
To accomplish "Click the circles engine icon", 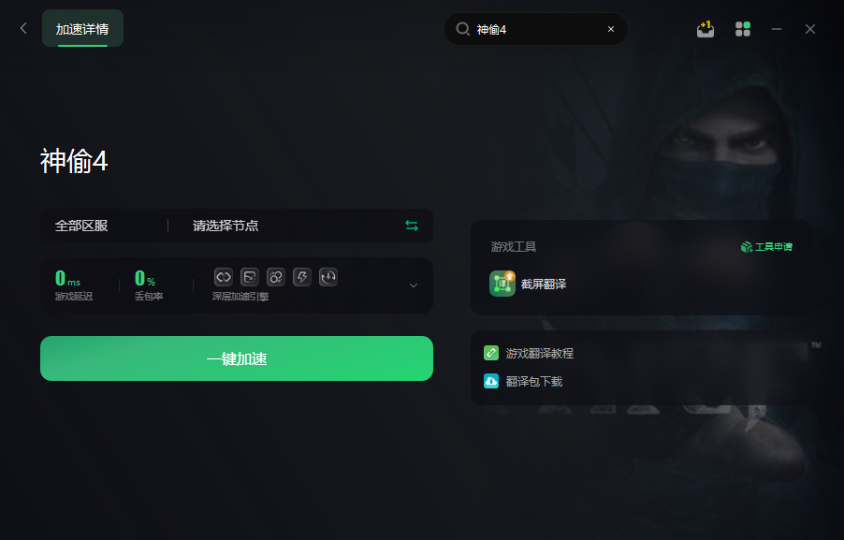I will (276, 277).
